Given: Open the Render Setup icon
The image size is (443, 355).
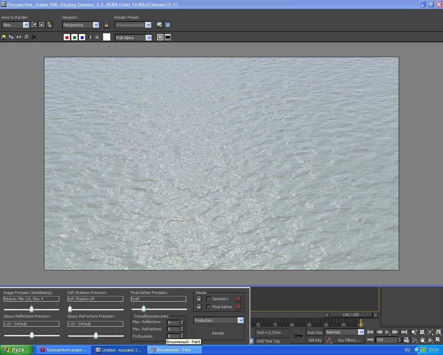Looking at the screenshot, I should point(160,25).
